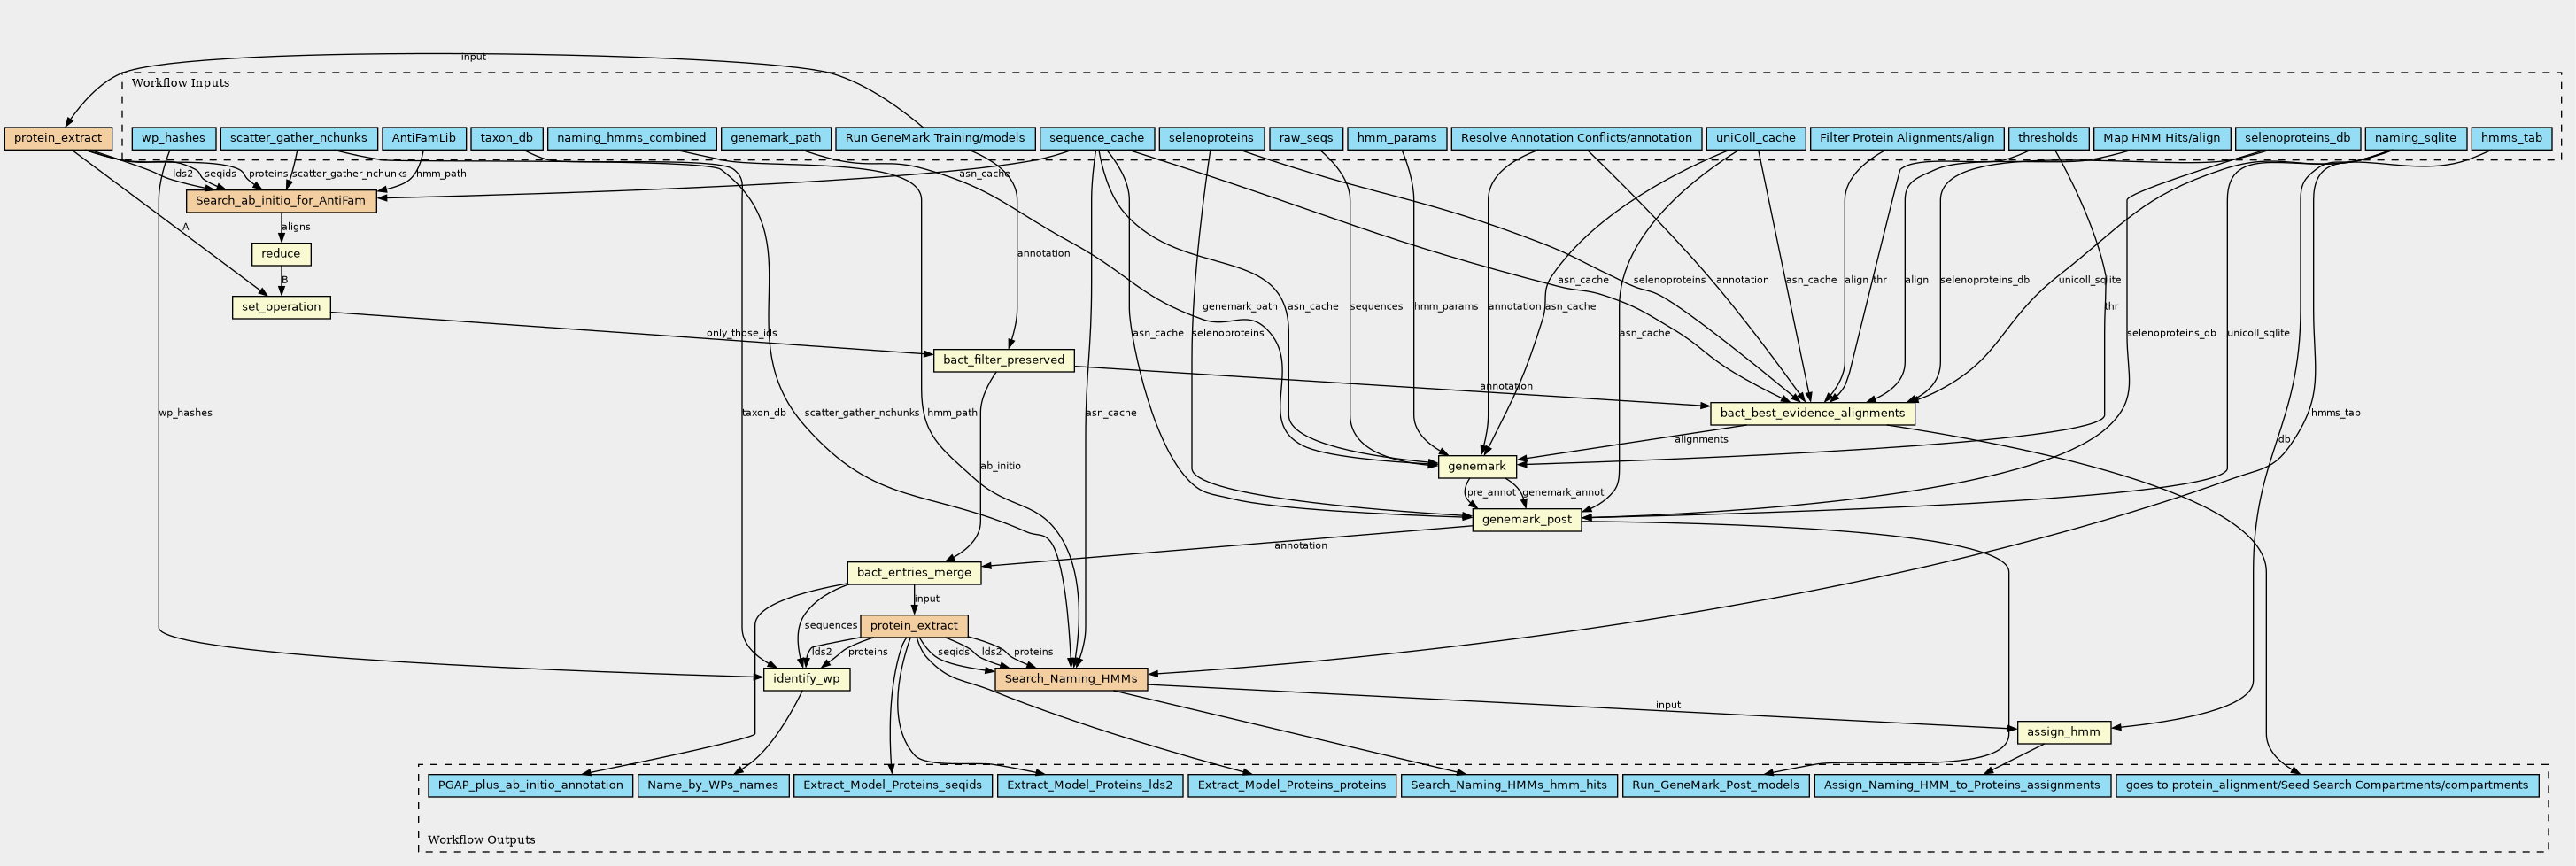Image resolution: width=2576 pixels, height=866 pixels.
Task: Select the genemark node
Action: tap(1477, 466)
